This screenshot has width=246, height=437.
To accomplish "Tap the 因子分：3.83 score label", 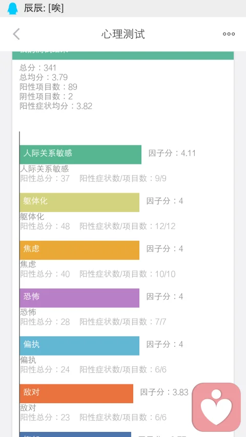I will click(x=165, y=392).
